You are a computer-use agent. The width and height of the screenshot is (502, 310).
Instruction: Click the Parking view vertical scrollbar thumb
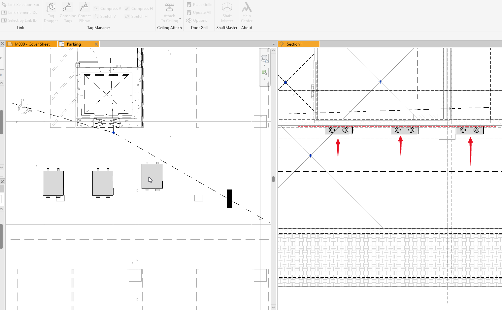coord(273,179)
